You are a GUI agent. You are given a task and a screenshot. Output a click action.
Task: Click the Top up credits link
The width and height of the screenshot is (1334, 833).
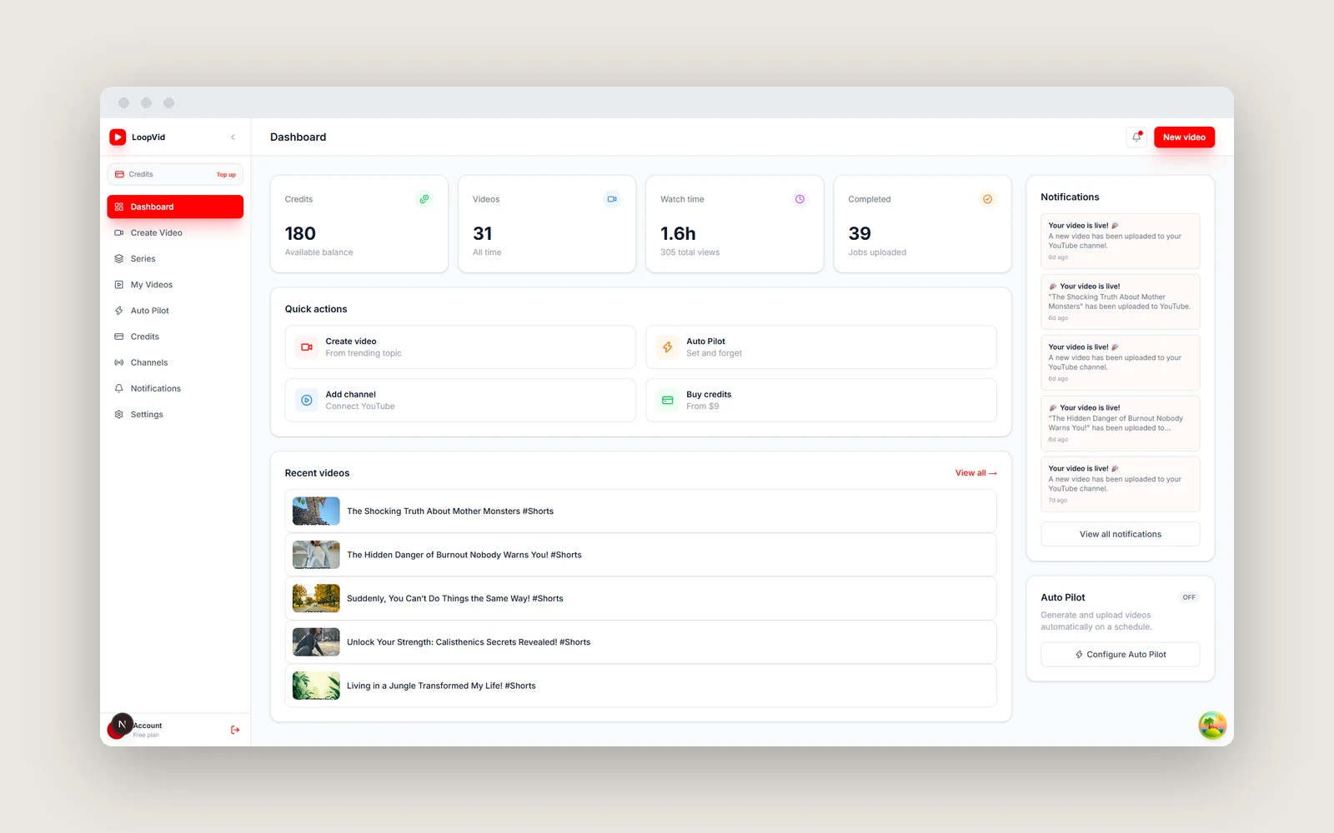(x=226, y=175)
